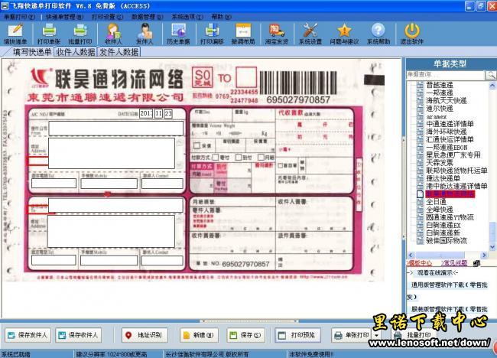This screenshot has width=497, height=358.
Task: Click the layout adjust toolbar icon before 淘宝发货
Action: point(243,34)
